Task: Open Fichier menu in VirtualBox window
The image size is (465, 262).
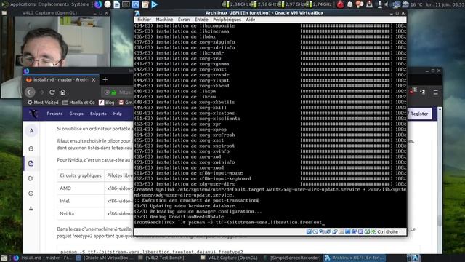Action: [144, 20]
